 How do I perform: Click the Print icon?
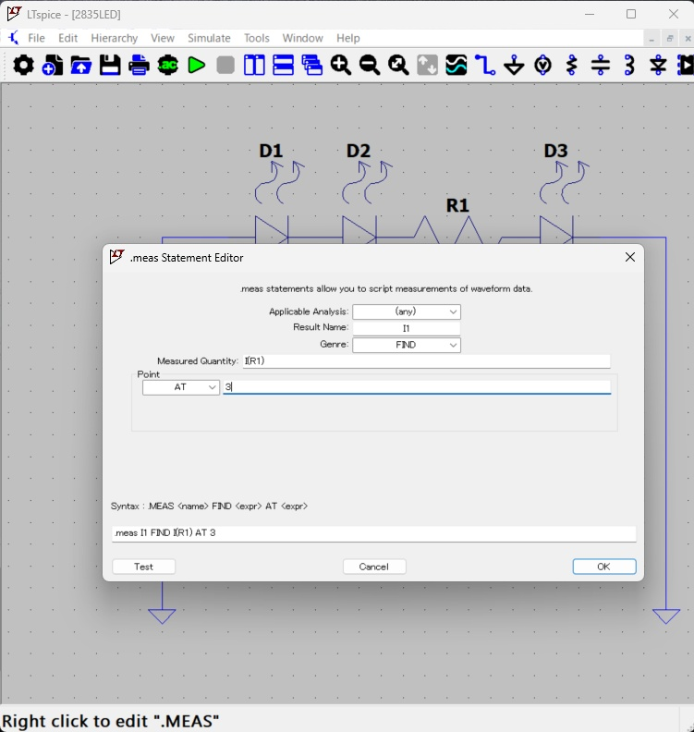tap(140, 65)
